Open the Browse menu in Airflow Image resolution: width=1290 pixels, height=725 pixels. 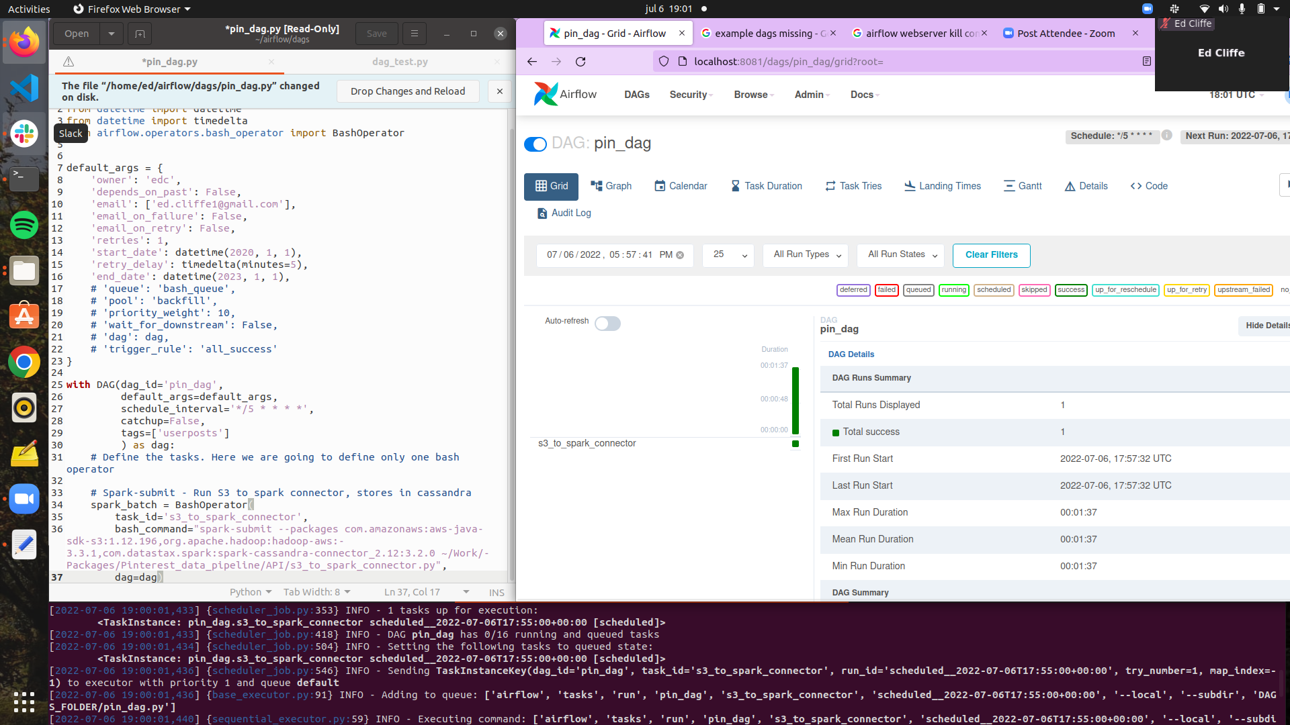click(753, 95)
